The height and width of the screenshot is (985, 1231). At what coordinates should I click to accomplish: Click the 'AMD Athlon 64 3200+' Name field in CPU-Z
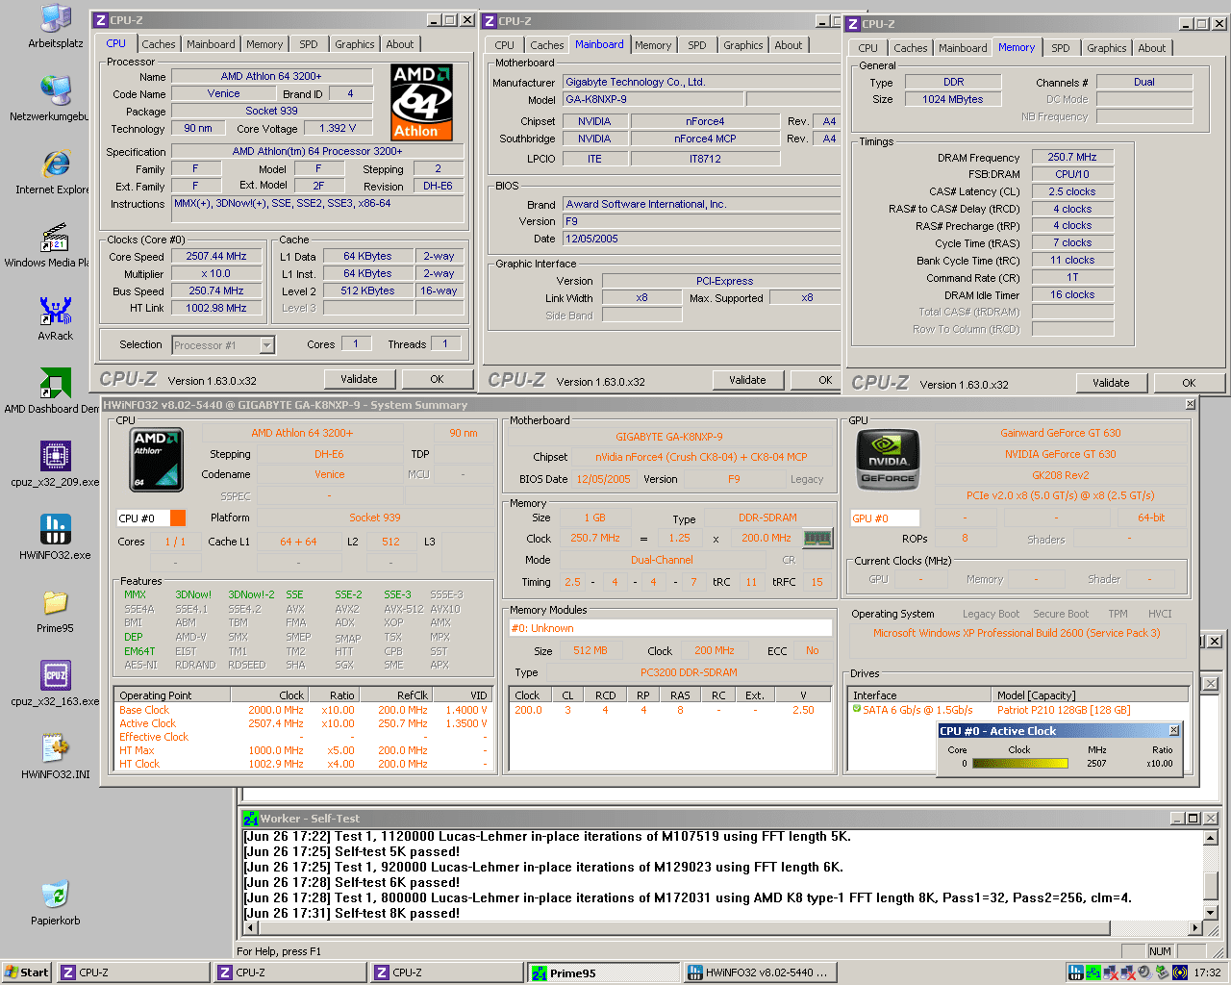coord(271,76)
